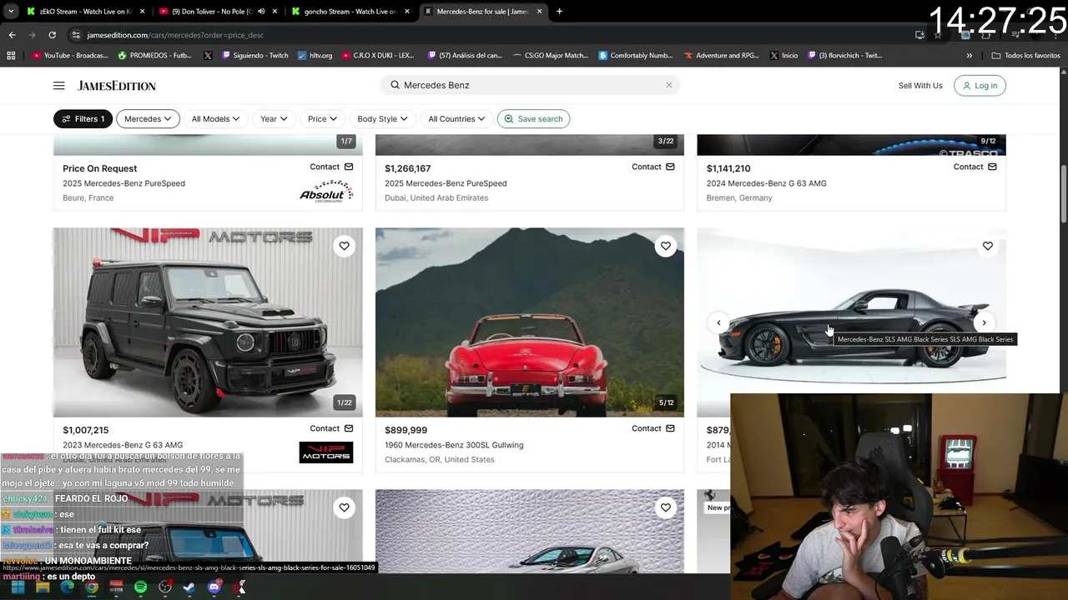Show more bookmarks chevron
1068x600 pixels.
[x=970, y=56]
